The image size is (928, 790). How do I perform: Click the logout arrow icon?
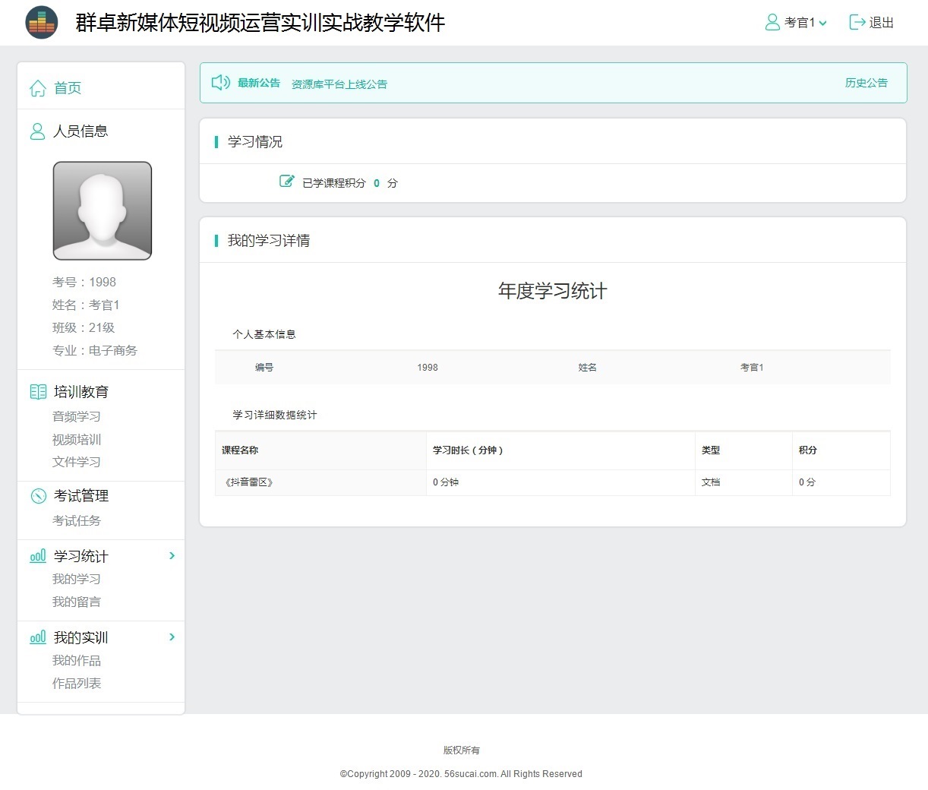pyautogui.click(x=857, y=23)
